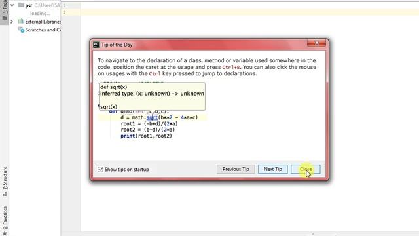Click the Tip of the Day title text
Screen dimensions: 419x236
(x=117, y=45)
